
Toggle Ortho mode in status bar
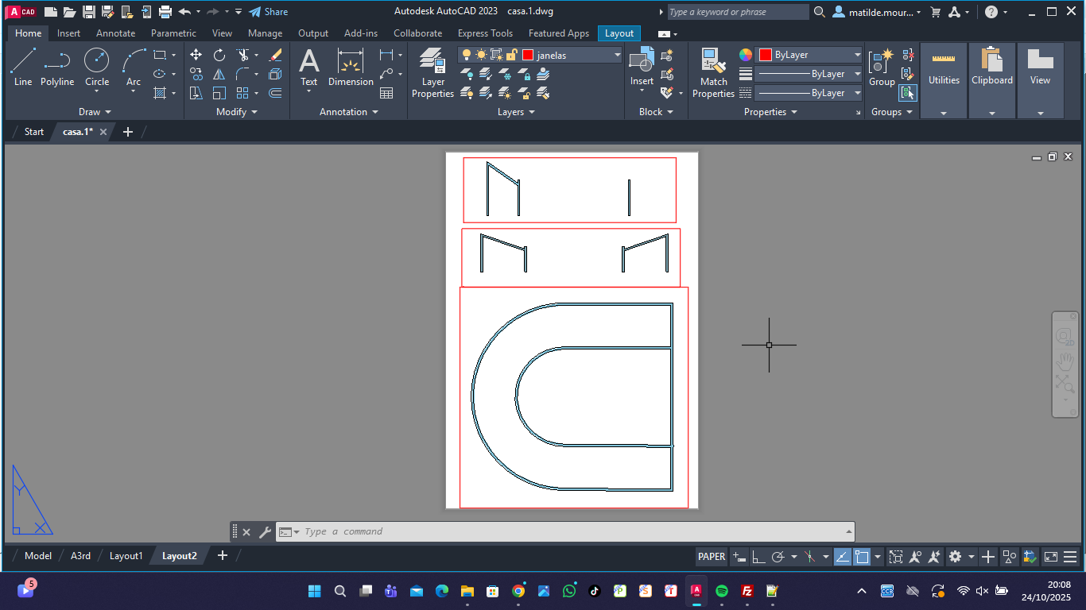click(x=758, y=557)
